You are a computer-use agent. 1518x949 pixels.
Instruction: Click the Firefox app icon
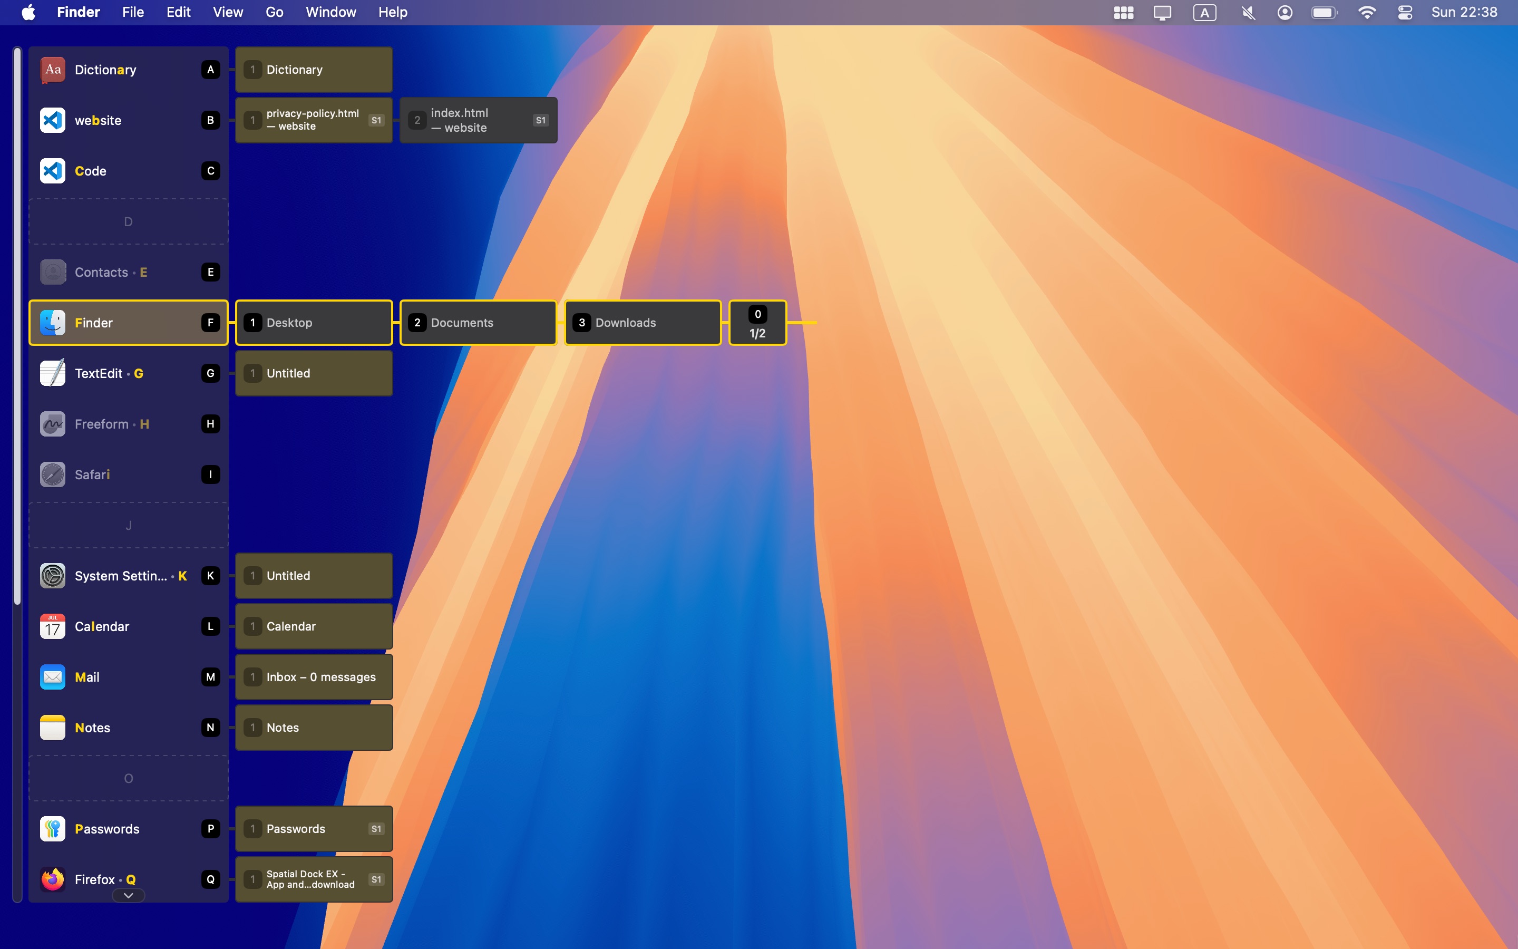pos(53,879)
